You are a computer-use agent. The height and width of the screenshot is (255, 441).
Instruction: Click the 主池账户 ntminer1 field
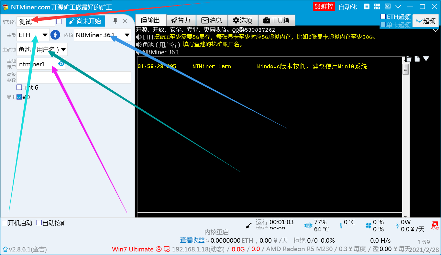(x=41, y=64)
